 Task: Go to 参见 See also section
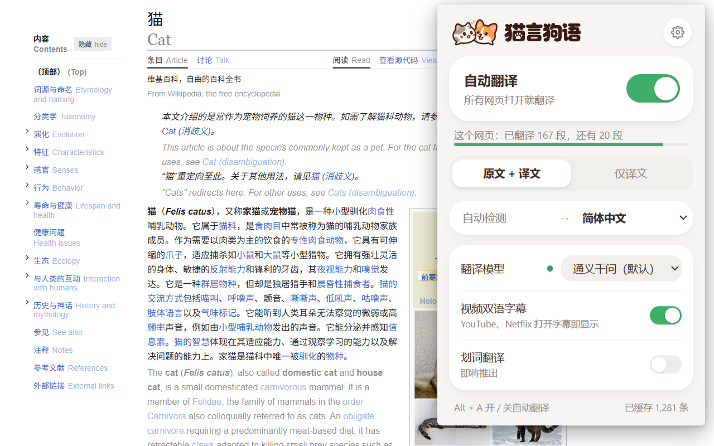coord(58,332)
